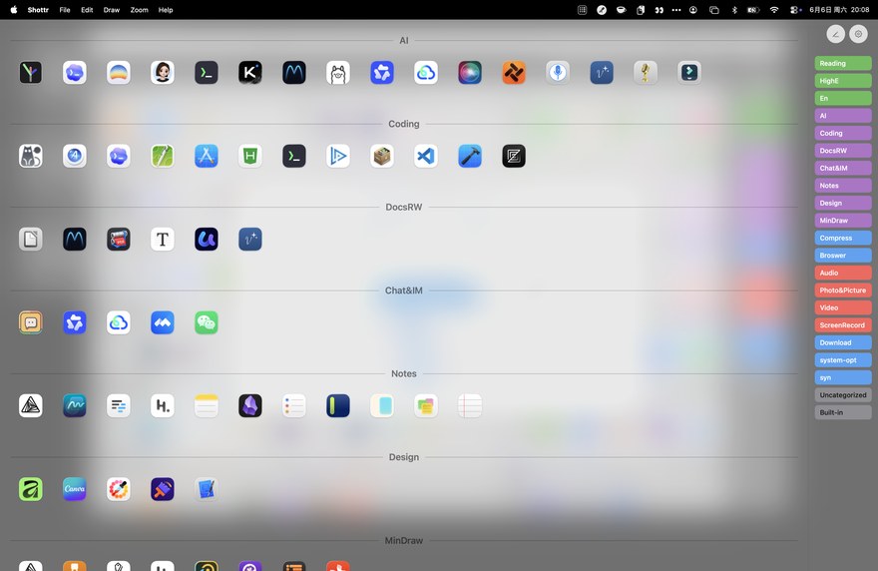
Task: Select the MinDraw sidebar tag
Action: 843,221
